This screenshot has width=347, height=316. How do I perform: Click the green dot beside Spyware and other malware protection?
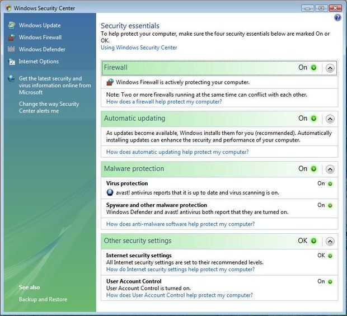pyautogui.click(x=330, y=205)
